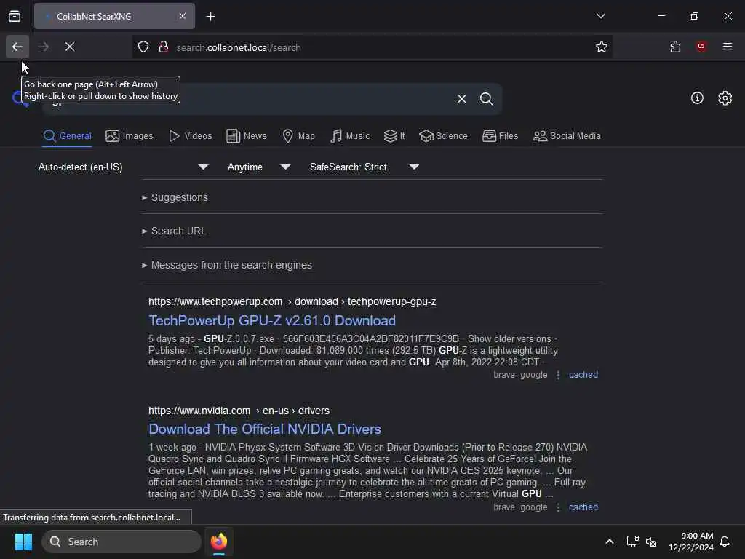Open cached link for NVIDIA result
745x559 pixels.
click(x=583, y=507)
